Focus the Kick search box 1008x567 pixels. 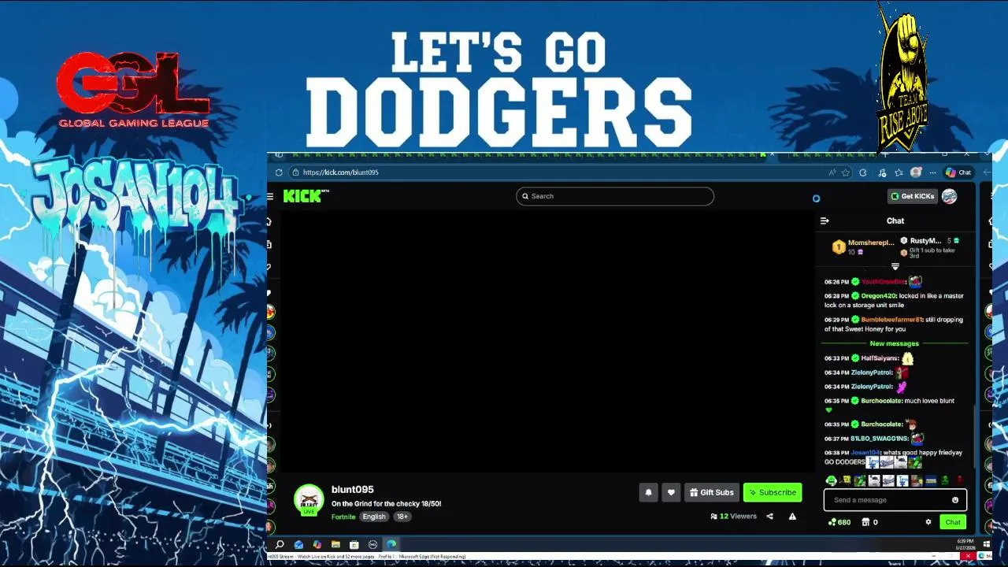click(x=615, y=196)
